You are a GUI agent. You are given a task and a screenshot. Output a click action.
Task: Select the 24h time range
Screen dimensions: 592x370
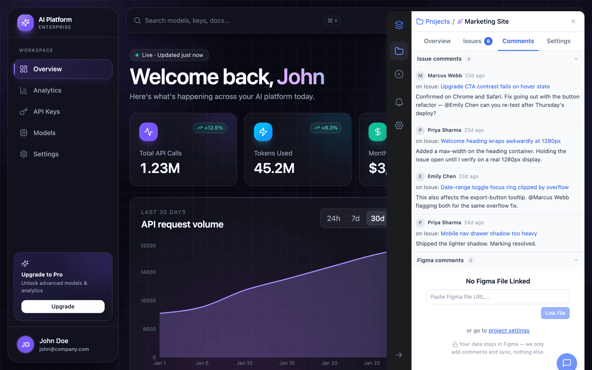(333, 218)
